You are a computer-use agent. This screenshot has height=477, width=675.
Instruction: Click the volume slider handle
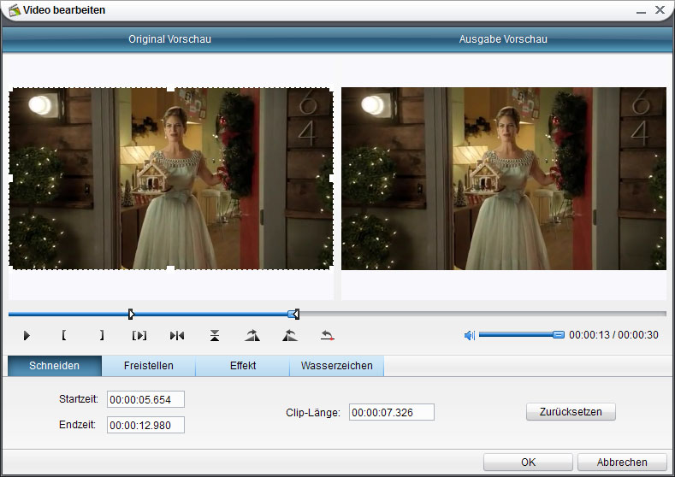[x=559, y=335]
